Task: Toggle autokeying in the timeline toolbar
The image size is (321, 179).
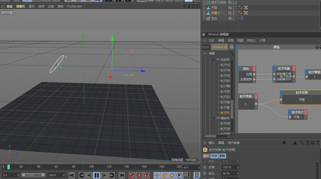Action: (x=139, y=175)
